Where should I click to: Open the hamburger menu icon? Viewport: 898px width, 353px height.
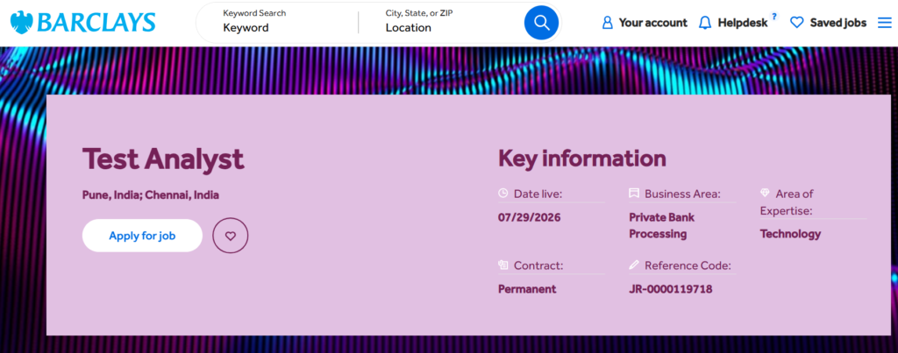point(884,22)
